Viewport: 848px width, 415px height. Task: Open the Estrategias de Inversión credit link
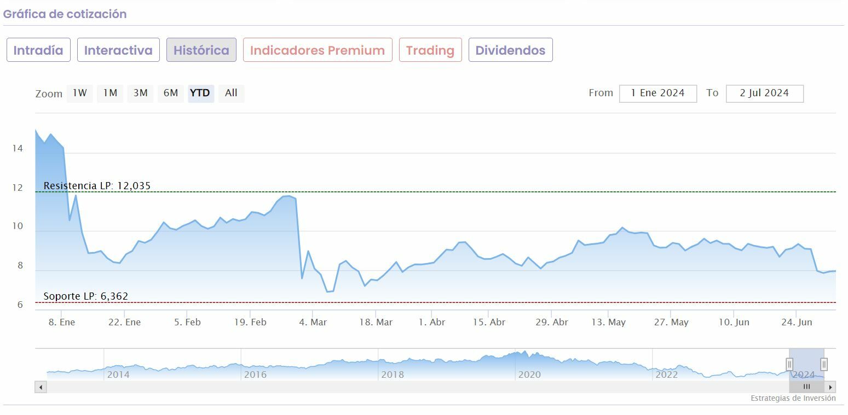793,398
